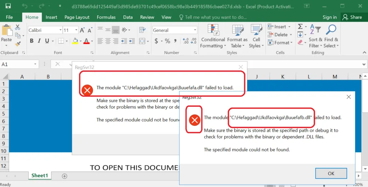
Task: Click Delete cells button
Action: (280, 35)
